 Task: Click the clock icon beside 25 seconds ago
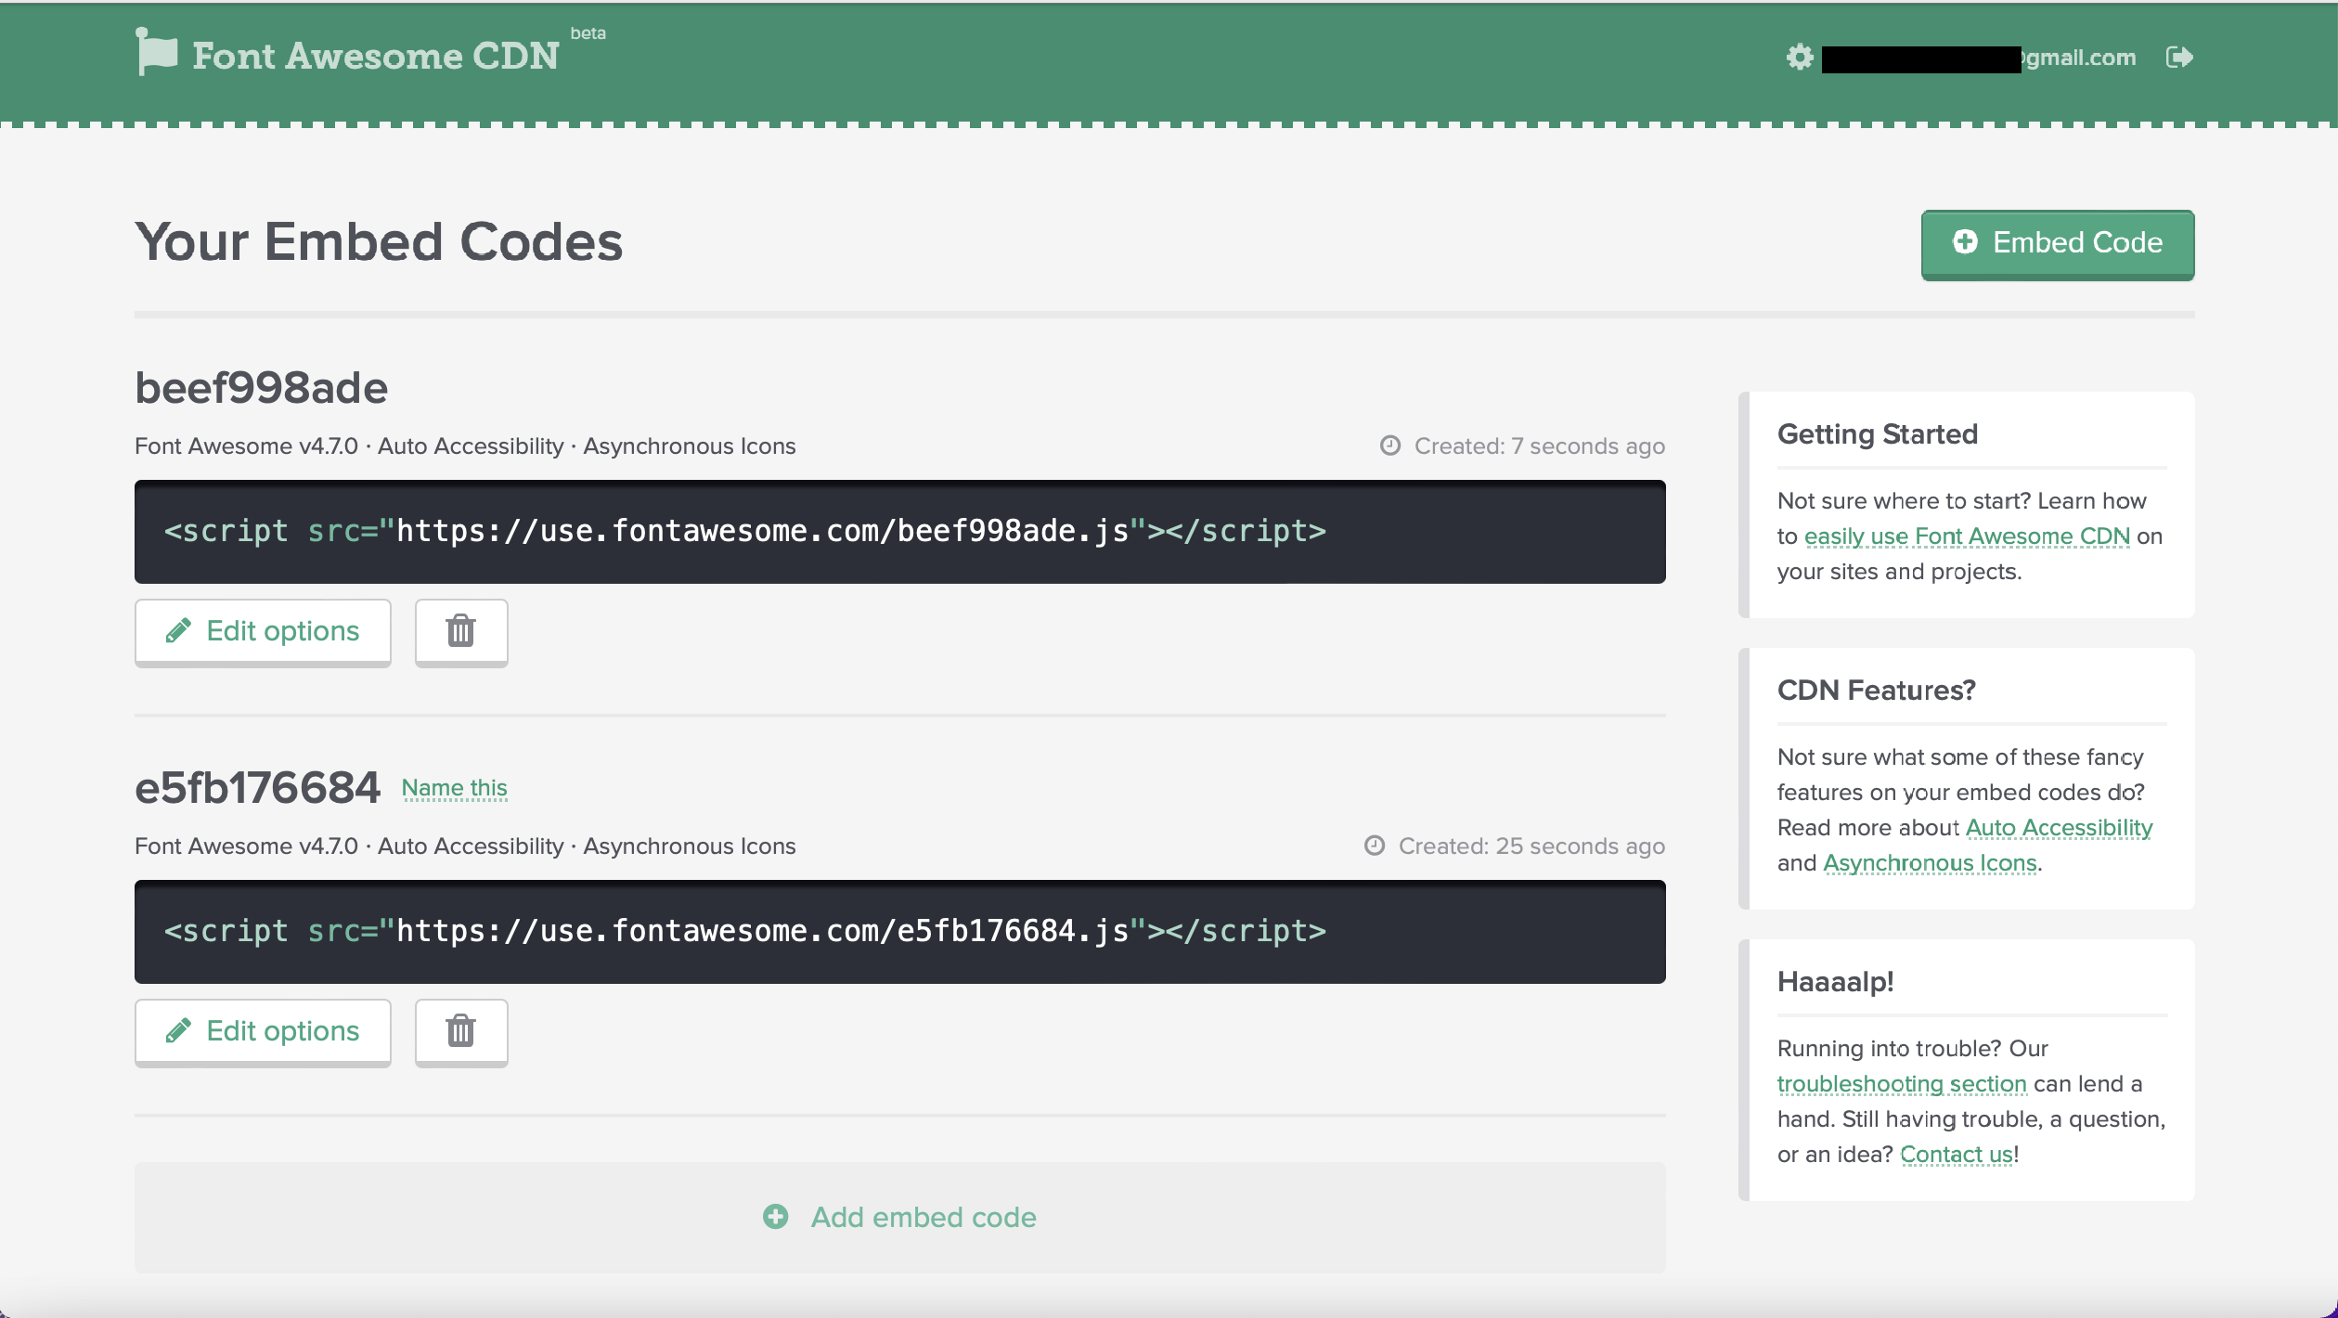point(1375,846)
